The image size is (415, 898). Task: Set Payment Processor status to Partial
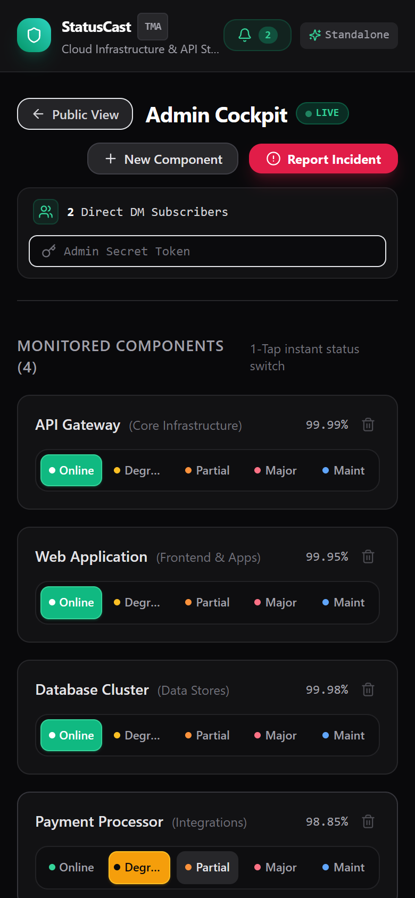[207, 867]
